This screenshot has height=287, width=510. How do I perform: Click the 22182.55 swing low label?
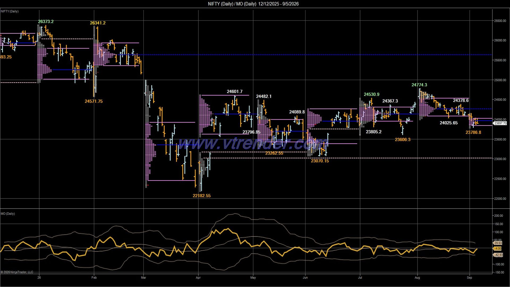point(202,196)
